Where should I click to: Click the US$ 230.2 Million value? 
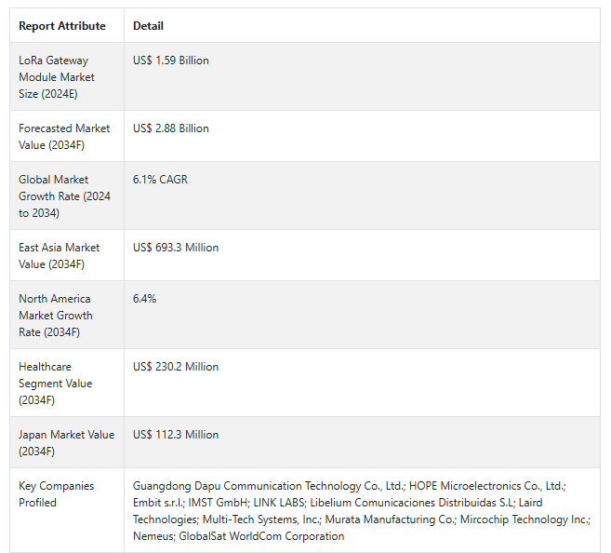[x=176, y=367]
